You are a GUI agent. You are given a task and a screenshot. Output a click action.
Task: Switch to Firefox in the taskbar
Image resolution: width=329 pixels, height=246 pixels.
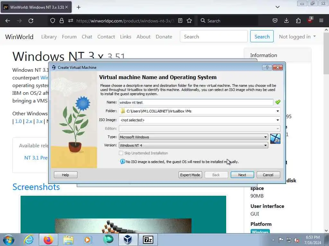click(x=48, y=240)
